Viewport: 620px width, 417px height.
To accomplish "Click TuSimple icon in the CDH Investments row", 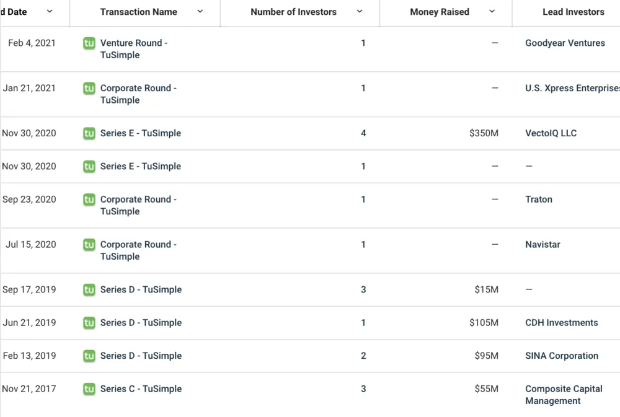I will tap(89, 323).
